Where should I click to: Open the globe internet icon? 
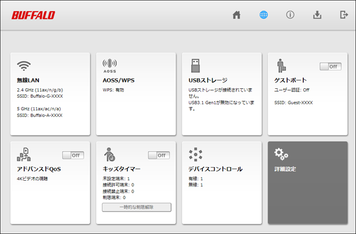(263, 15)
